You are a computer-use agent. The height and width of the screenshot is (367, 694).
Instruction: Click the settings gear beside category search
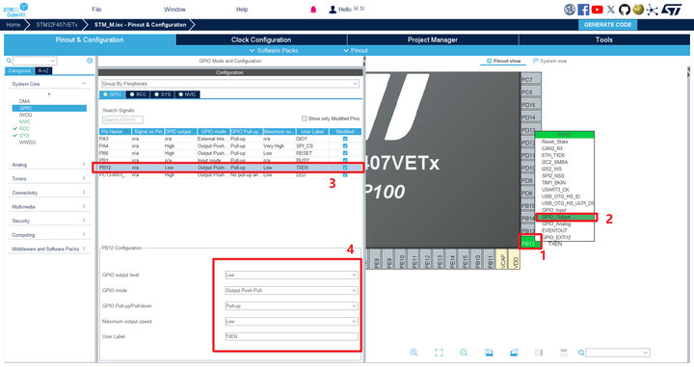90,61
